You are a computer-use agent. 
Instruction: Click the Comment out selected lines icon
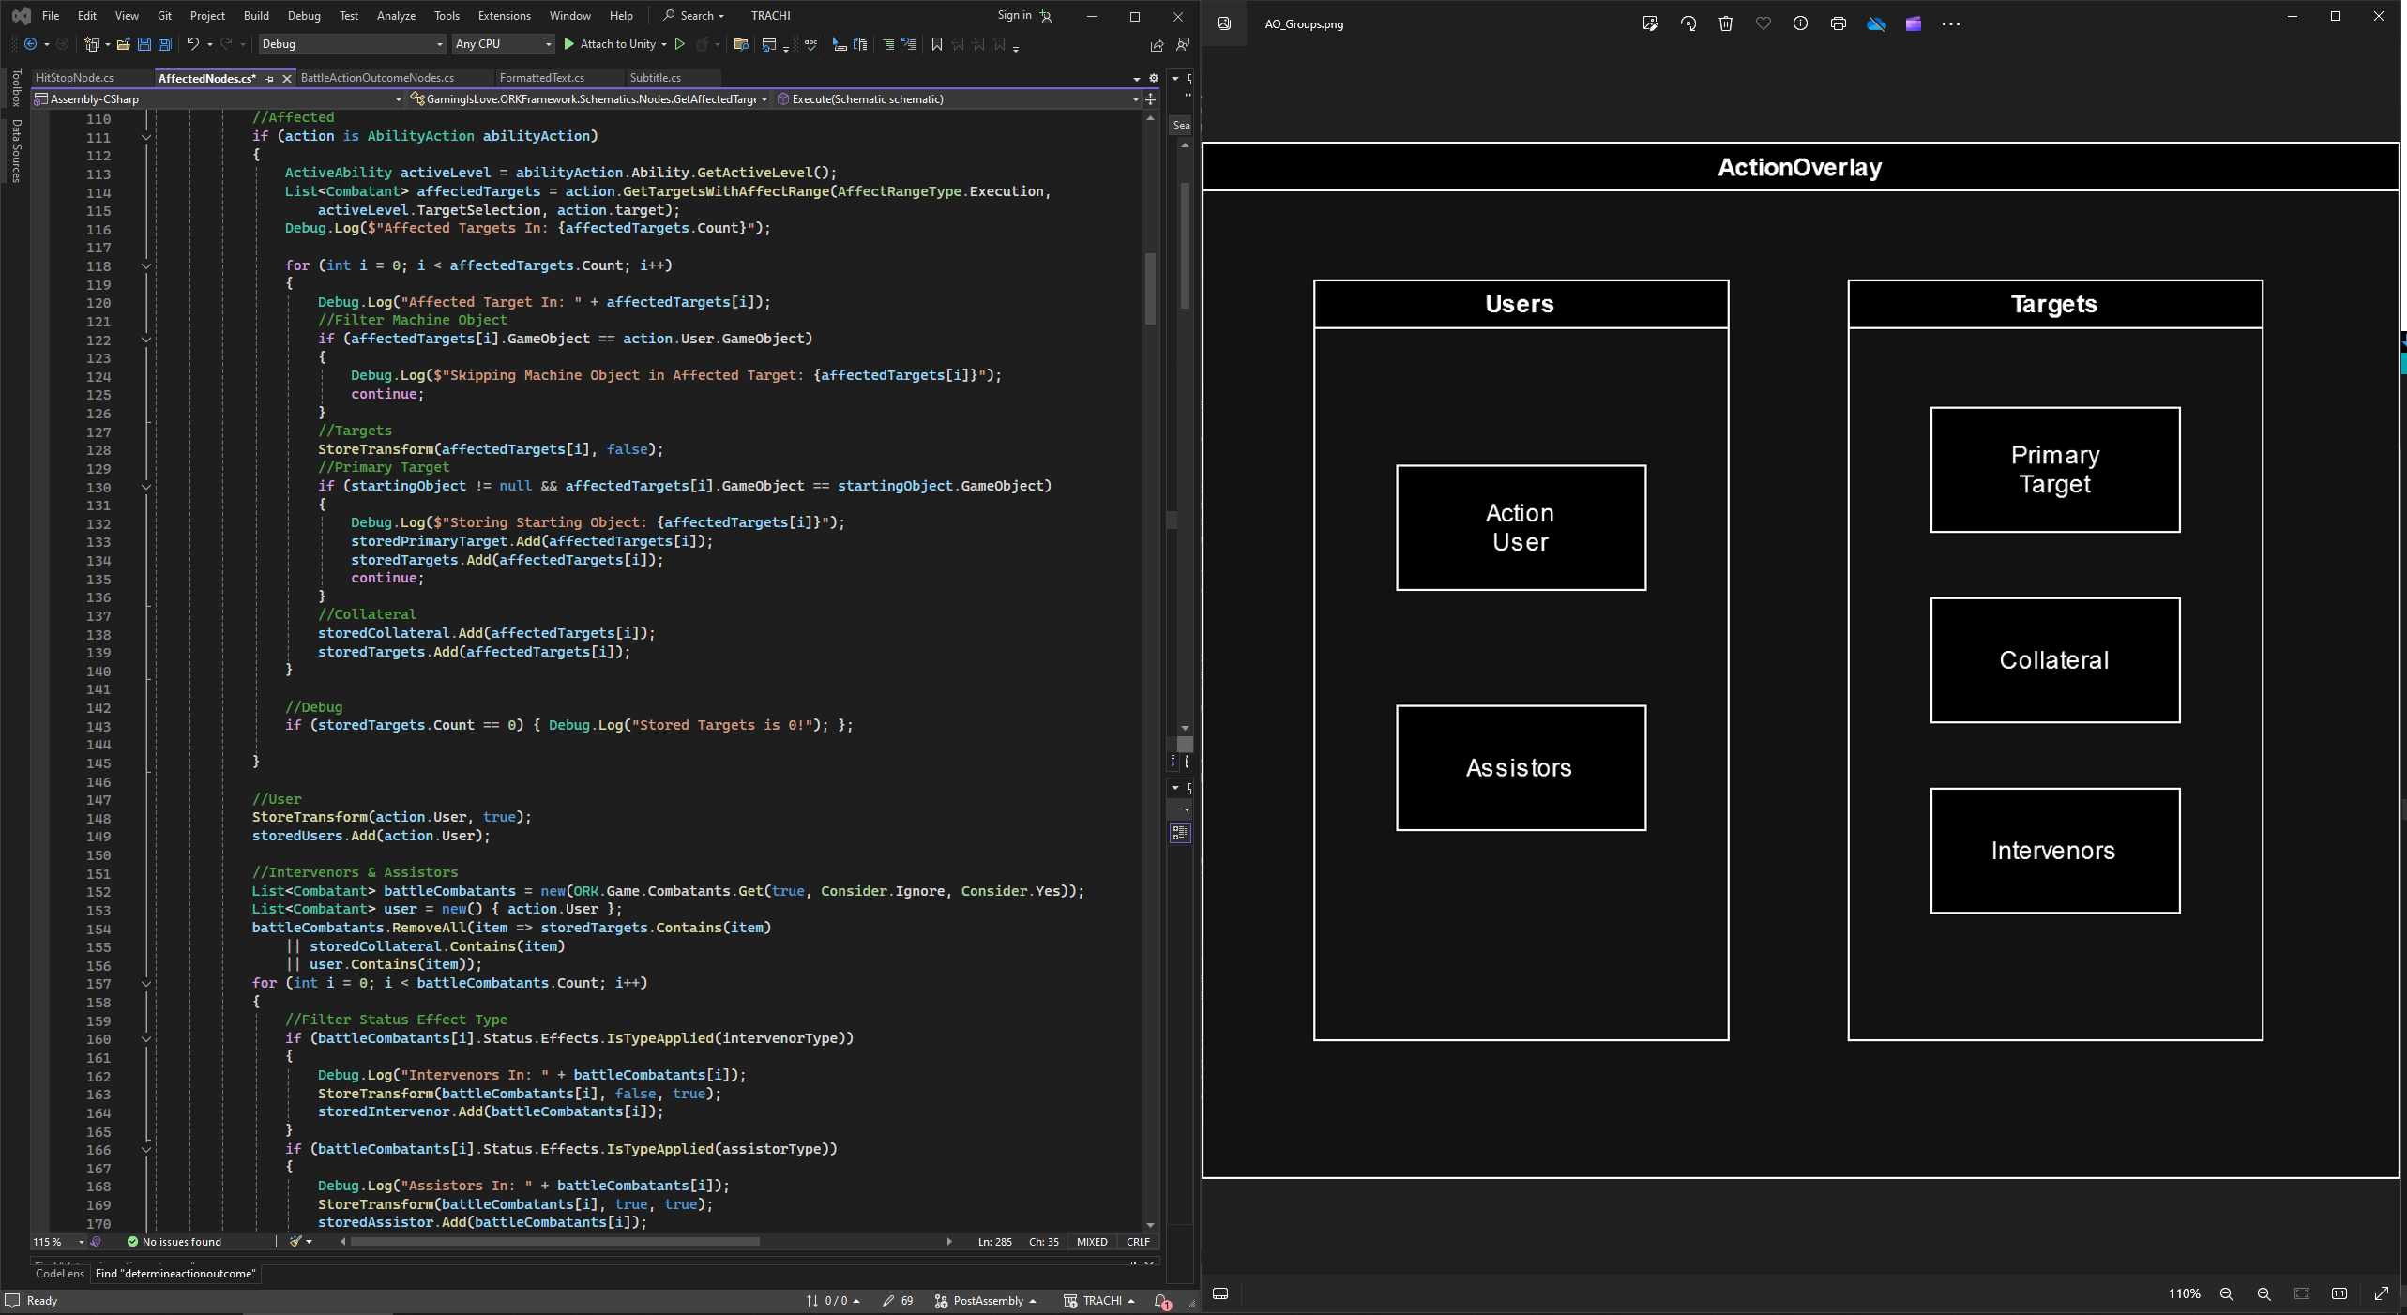[888, 44]
